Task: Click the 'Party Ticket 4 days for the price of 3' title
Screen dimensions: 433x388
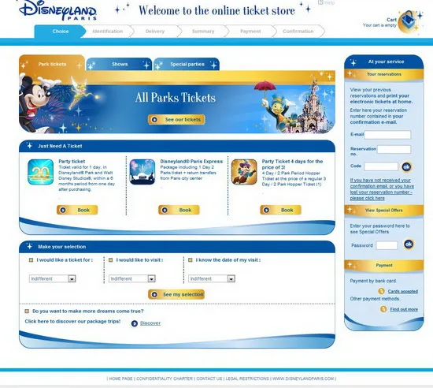Action: [292, 164]
